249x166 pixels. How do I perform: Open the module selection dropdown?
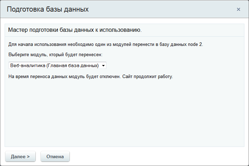point(57,65)
